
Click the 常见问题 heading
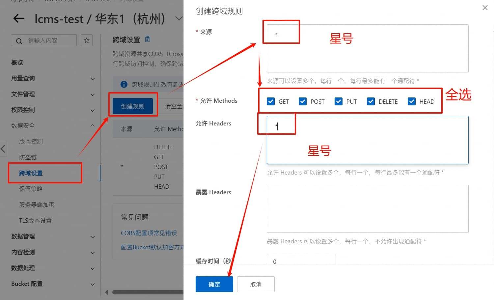click(x=135, y=217)
